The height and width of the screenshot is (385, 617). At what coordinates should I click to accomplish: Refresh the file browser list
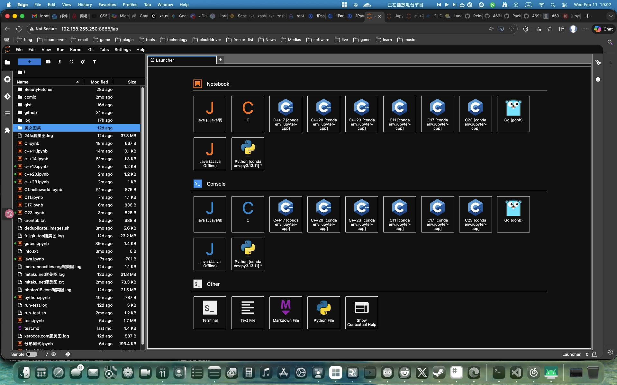point(71,62)
